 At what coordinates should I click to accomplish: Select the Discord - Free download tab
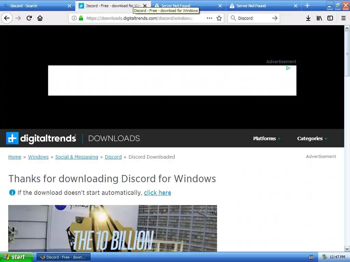[113, 6]
